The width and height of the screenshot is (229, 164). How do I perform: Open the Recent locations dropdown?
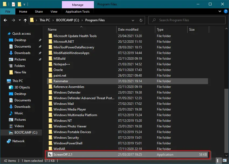coord(20,20)
